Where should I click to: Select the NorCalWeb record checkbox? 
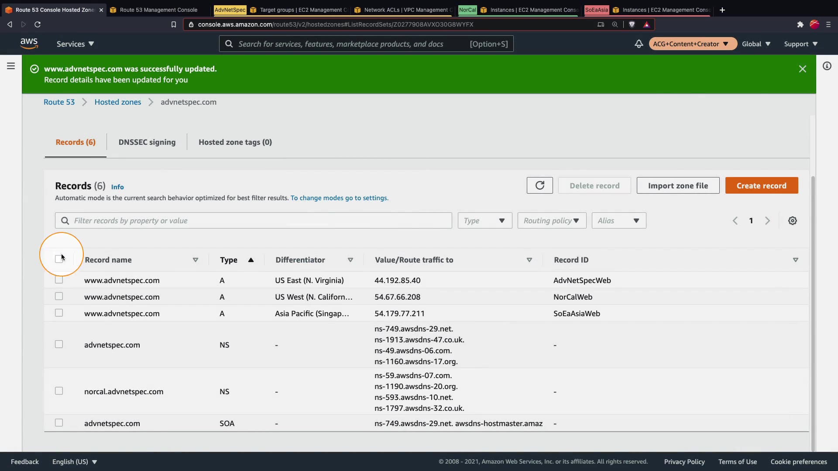pyautogui.click(x=59, y=297)
